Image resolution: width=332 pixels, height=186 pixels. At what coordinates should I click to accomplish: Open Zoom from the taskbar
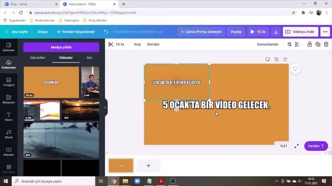click(x=137, y=181)
